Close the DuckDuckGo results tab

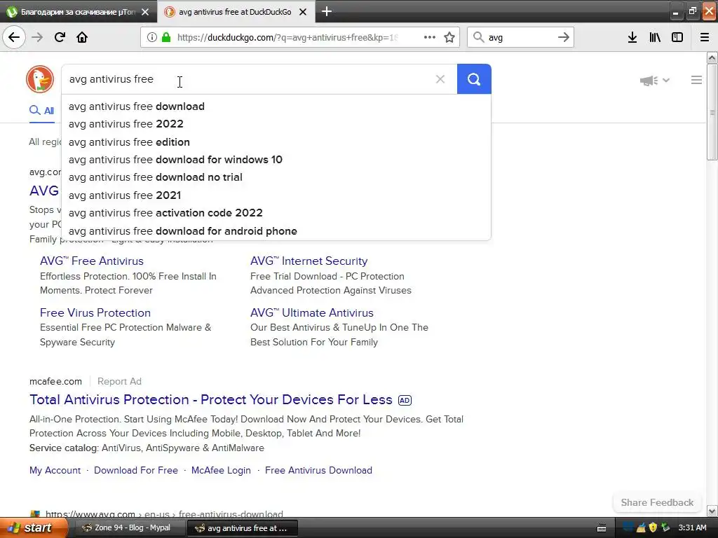[303, 12]
